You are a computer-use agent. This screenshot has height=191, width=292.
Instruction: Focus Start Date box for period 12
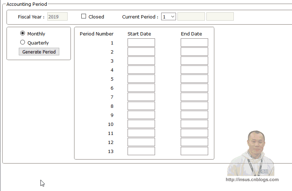pyautogui.click(x=141, y=142)
